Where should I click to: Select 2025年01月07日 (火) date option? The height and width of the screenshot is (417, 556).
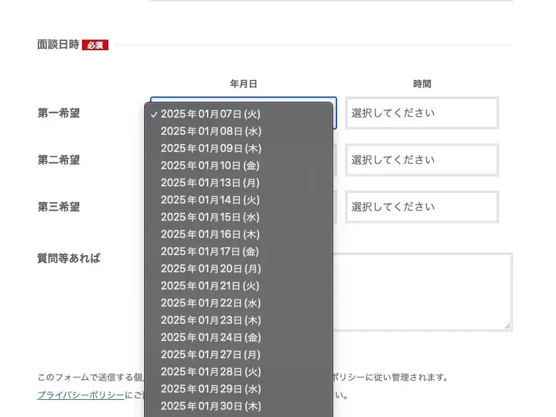(x=239, y=114)
